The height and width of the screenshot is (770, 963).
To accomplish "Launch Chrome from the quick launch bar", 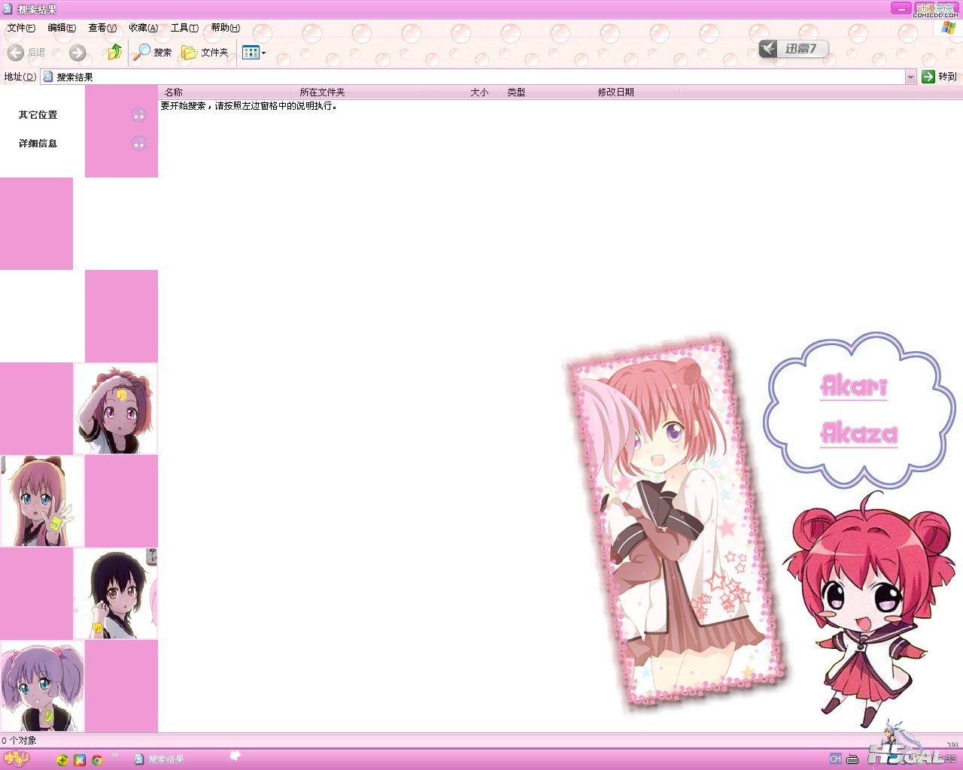I will pos(97,760).
